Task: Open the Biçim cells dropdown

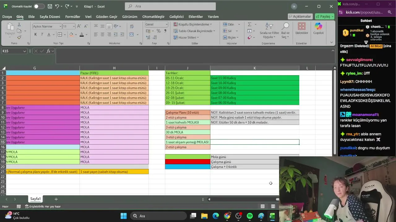Action: click(231, 37)
